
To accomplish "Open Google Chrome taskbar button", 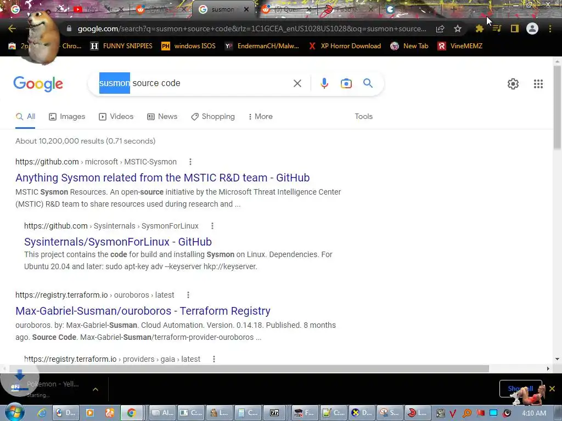I will click(x=132, y=413).
